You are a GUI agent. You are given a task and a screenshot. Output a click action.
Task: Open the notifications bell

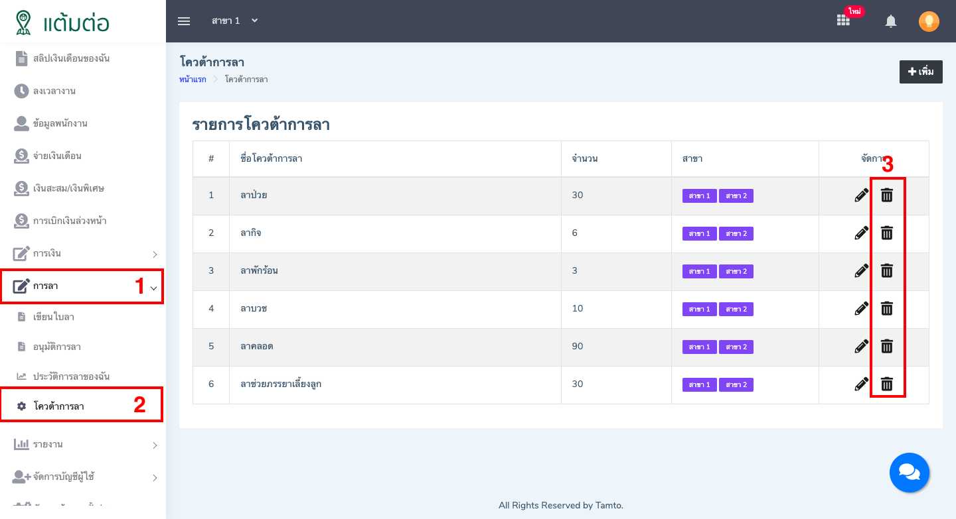click(x=890, y=21)
